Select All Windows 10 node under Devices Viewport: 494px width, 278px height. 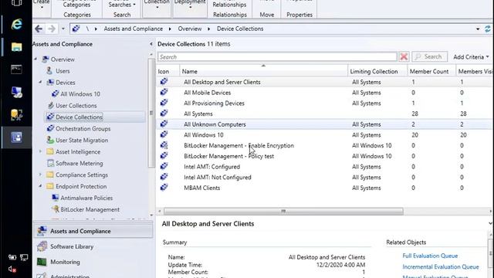pos(80,94)
